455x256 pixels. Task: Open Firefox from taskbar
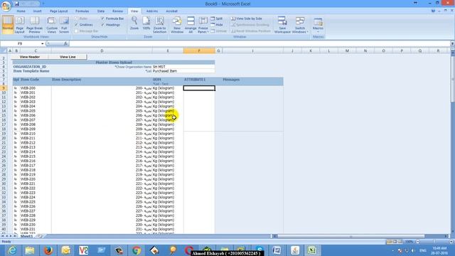pyautogui.click(x=48, y=250)
